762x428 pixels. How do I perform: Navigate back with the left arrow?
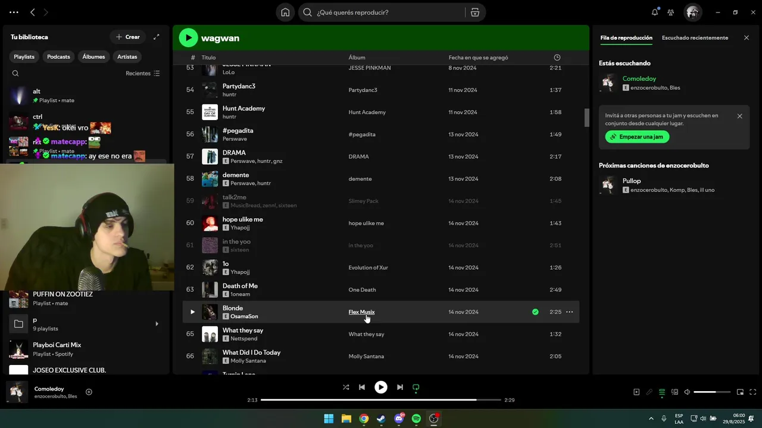coord(33,12)
